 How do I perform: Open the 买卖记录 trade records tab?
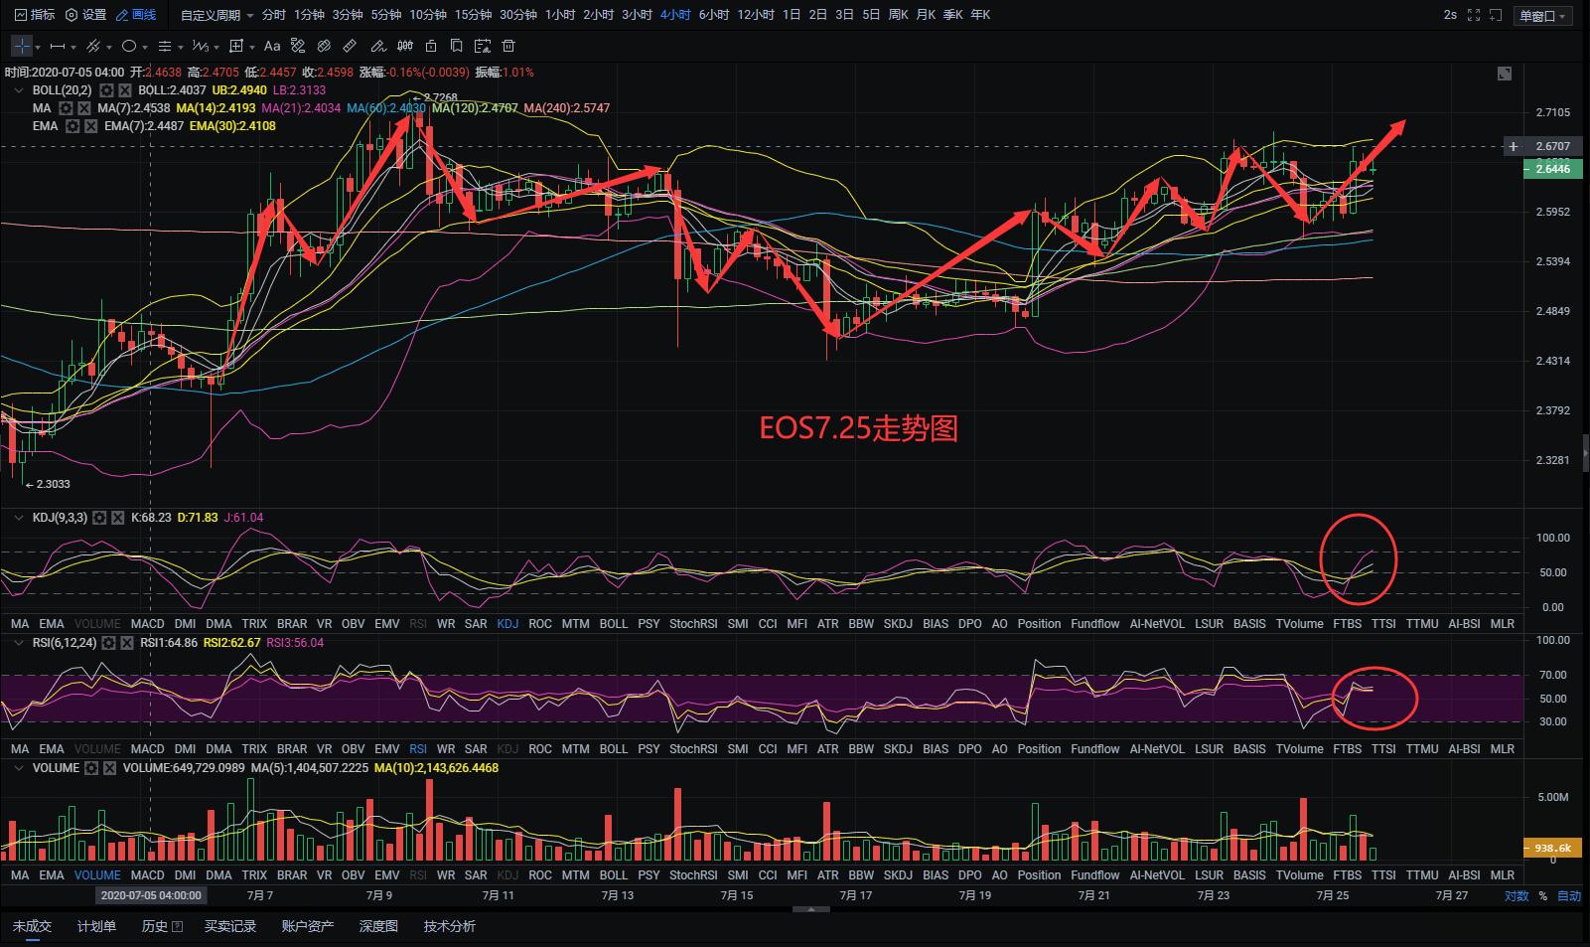230,926
